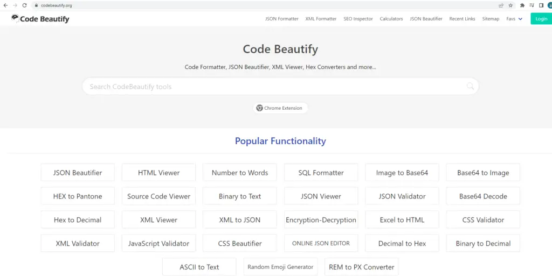552x276 pixels.
Task: Open the ASCII to Text tile
Action: coord(199,267)
